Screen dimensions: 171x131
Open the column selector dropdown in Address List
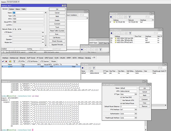153,20
